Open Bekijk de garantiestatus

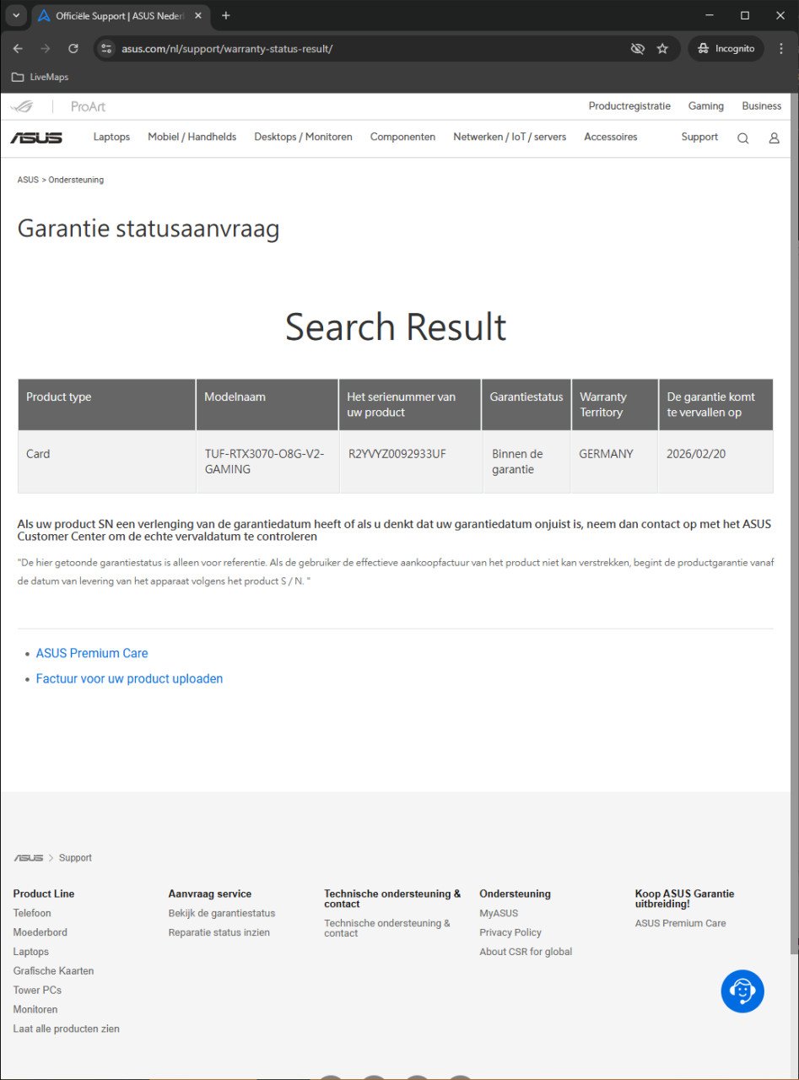[222, 913]
